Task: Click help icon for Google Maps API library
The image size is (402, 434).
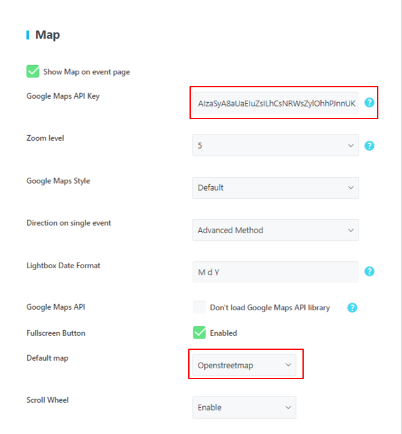Action: click(x=352, y=308)
